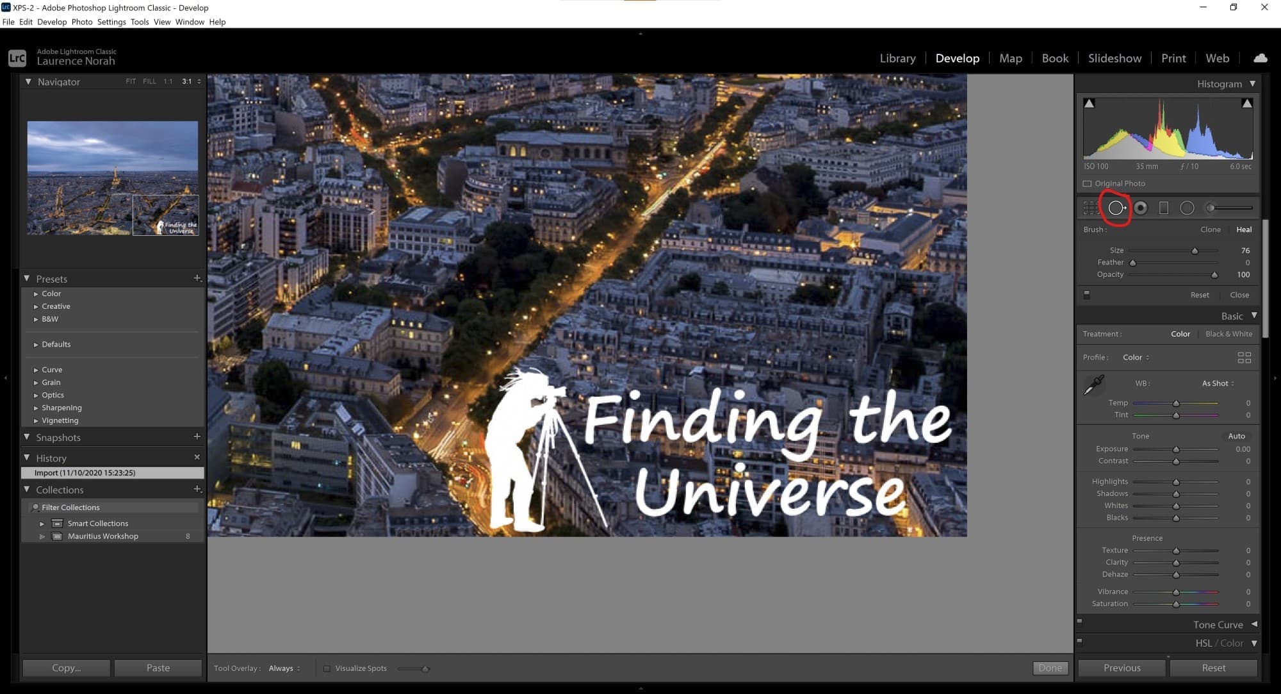Click the Previous button

(1122, 668)
